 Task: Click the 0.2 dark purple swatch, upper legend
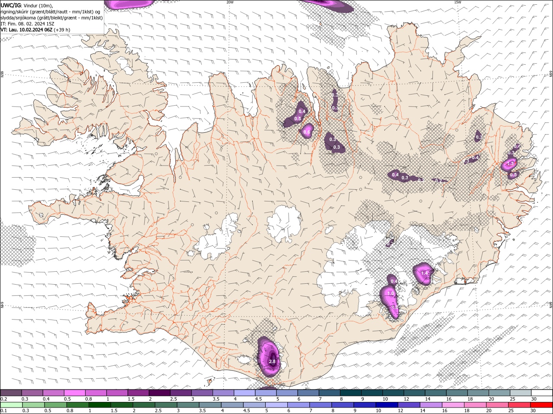click(x=11, y=393)
